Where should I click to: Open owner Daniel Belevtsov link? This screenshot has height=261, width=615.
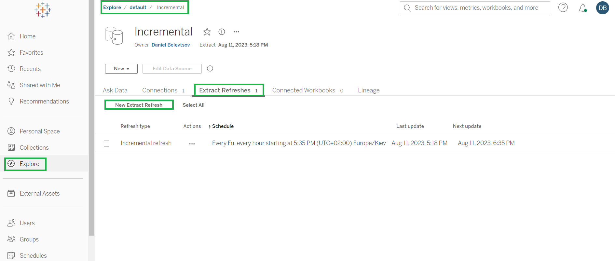[x=171, y=45]
